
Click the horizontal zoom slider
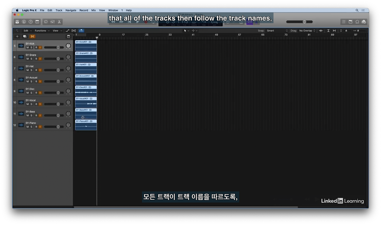[x=360, y=31]
